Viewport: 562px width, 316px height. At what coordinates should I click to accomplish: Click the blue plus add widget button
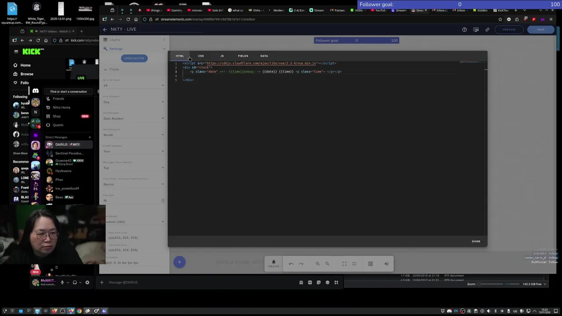click(x=179, y=262)
